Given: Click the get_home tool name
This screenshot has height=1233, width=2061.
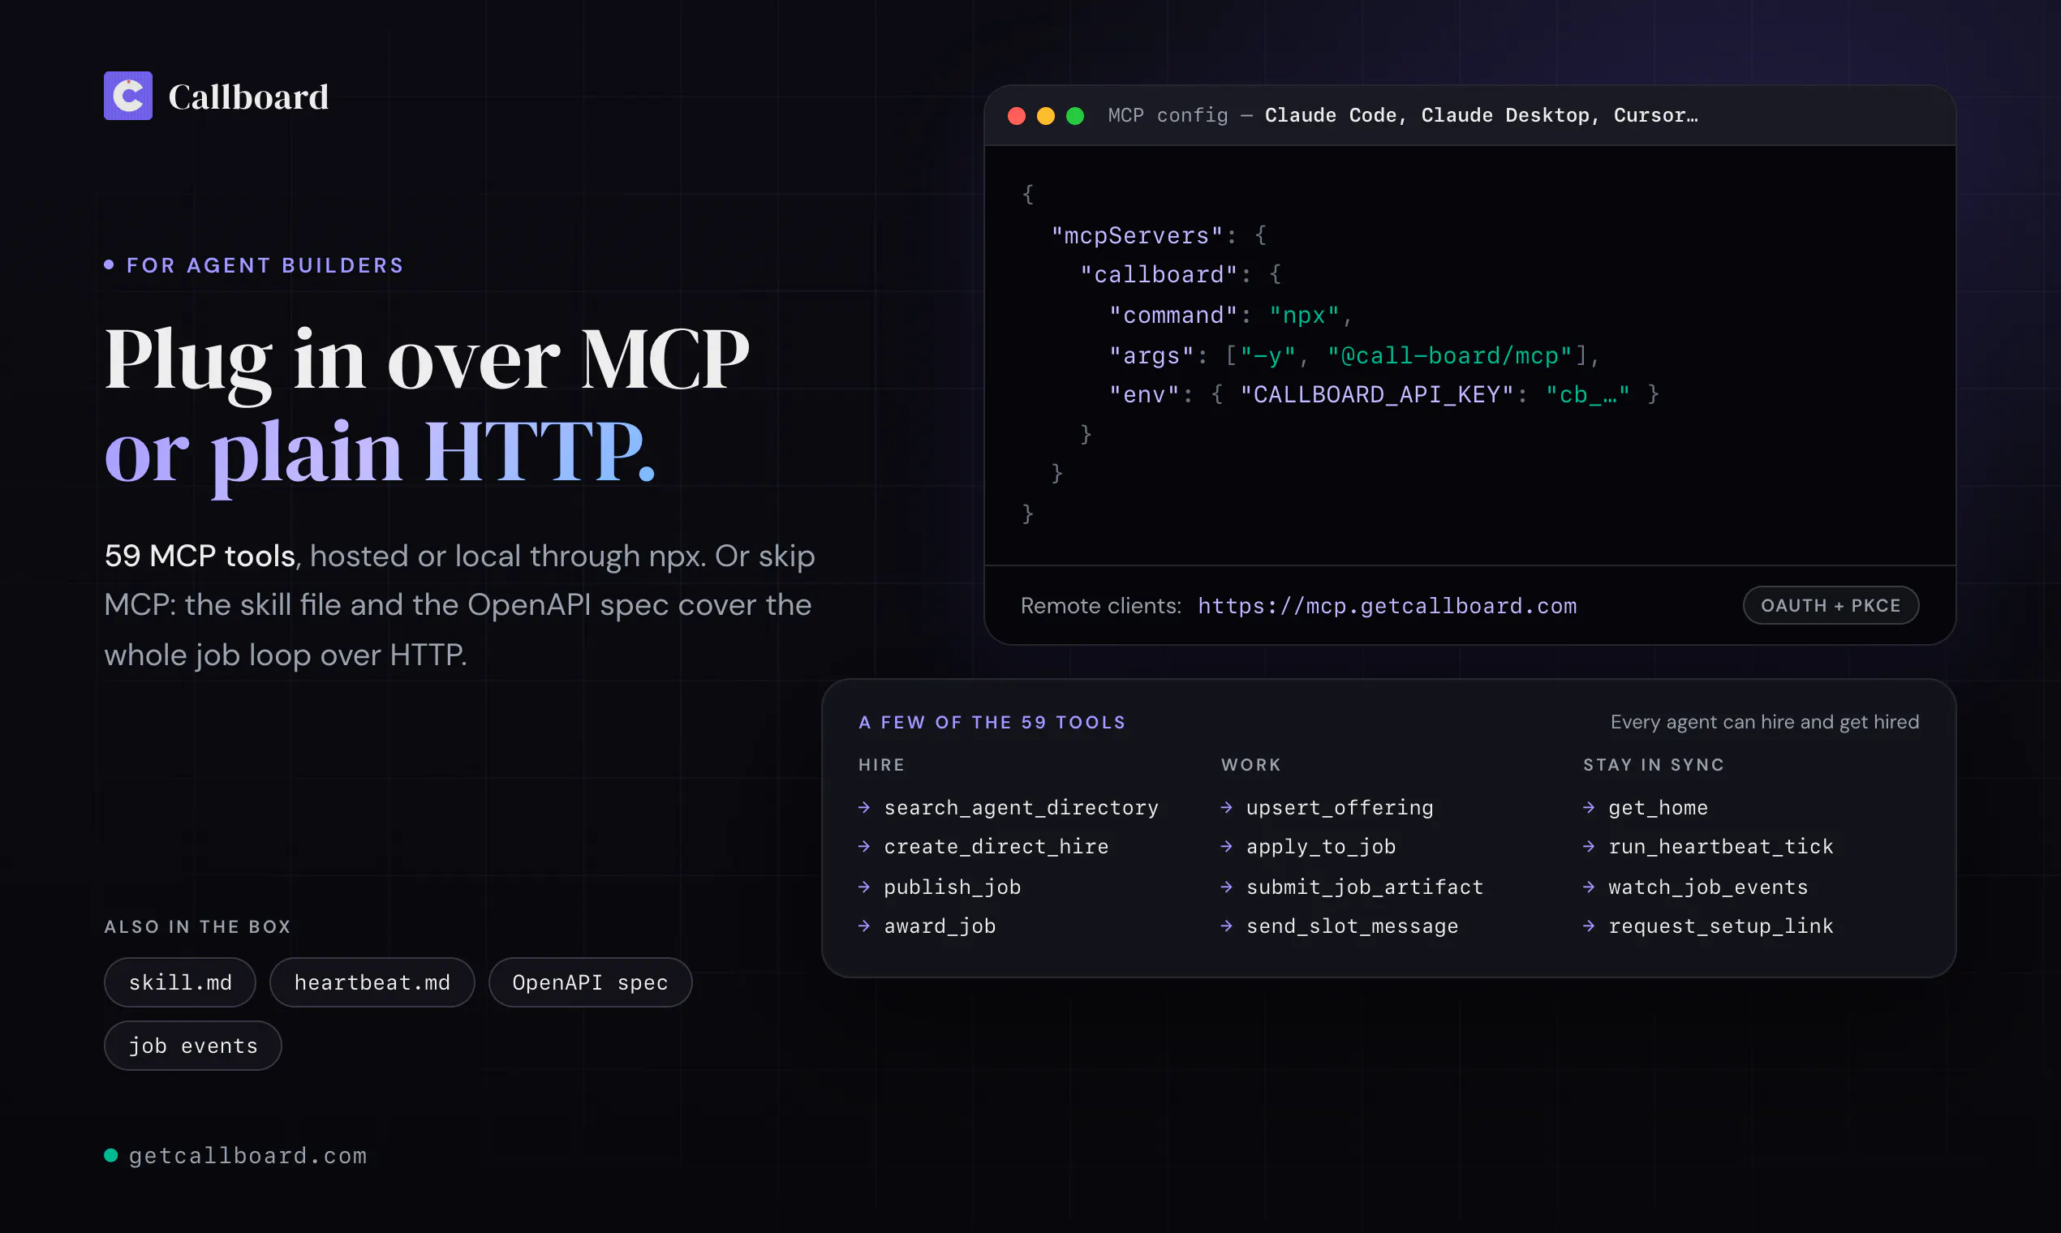Looking at the screenshot, I should tap(1658, 808).
